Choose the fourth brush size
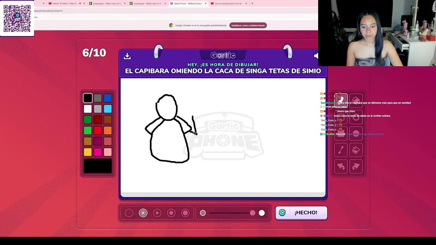Screen dimensions: 436x245 point(171,213)
